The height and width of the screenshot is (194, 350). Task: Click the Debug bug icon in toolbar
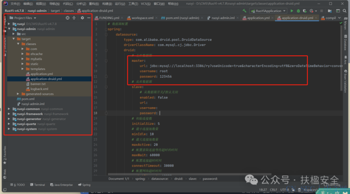298,11
